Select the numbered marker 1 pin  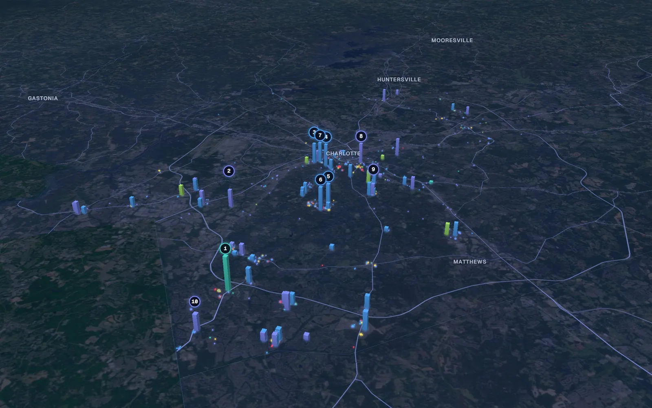point(225,248)
